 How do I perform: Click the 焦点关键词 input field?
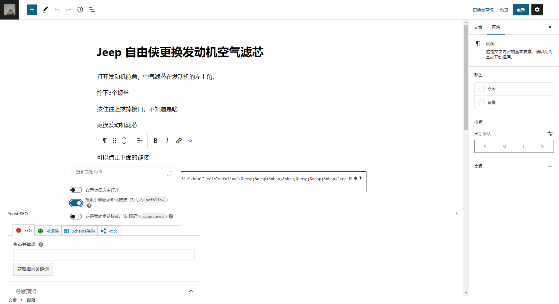coord(104,255)
